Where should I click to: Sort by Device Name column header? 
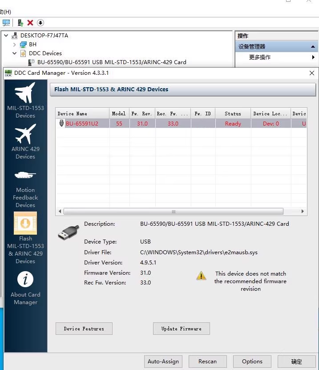pyautogui.click(x=82, y=114)
